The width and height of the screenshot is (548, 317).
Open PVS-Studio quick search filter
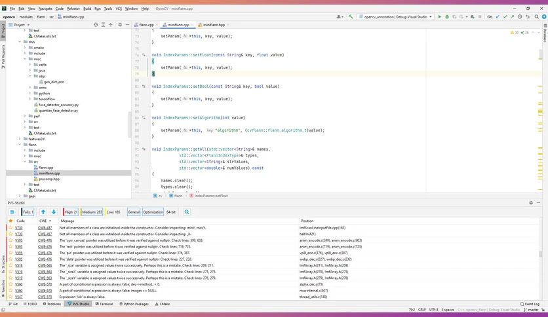[x=187, y=212]
